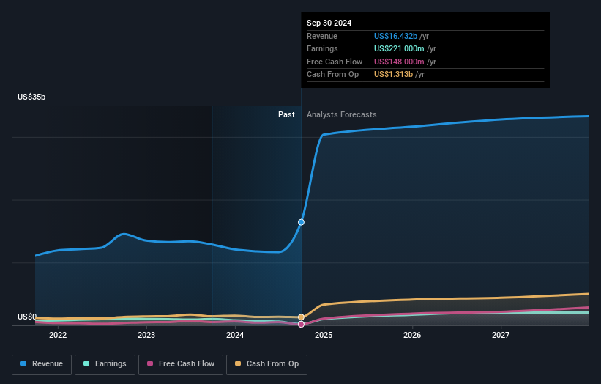Image resolution: width=601 pixels, height=384 pixels.
Task: Click the Free Cash Flow label in tooltip
Action: coord(335,62)
